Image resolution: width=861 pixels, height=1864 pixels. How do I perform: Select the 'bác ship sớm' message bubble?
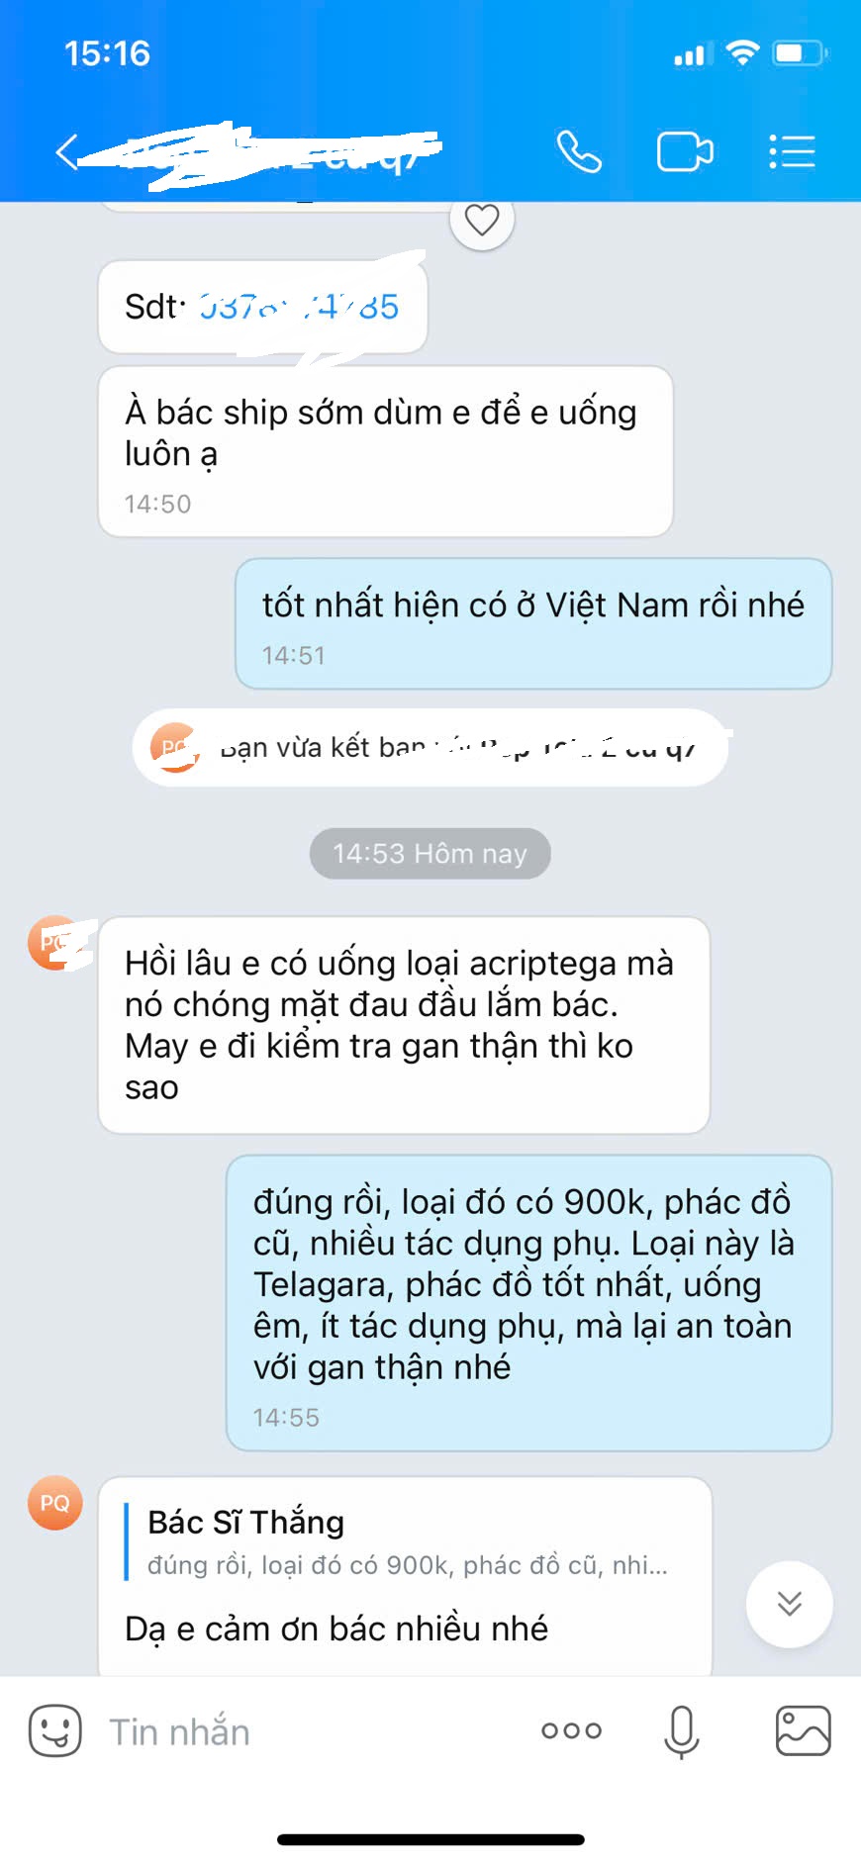click(386, 451)
